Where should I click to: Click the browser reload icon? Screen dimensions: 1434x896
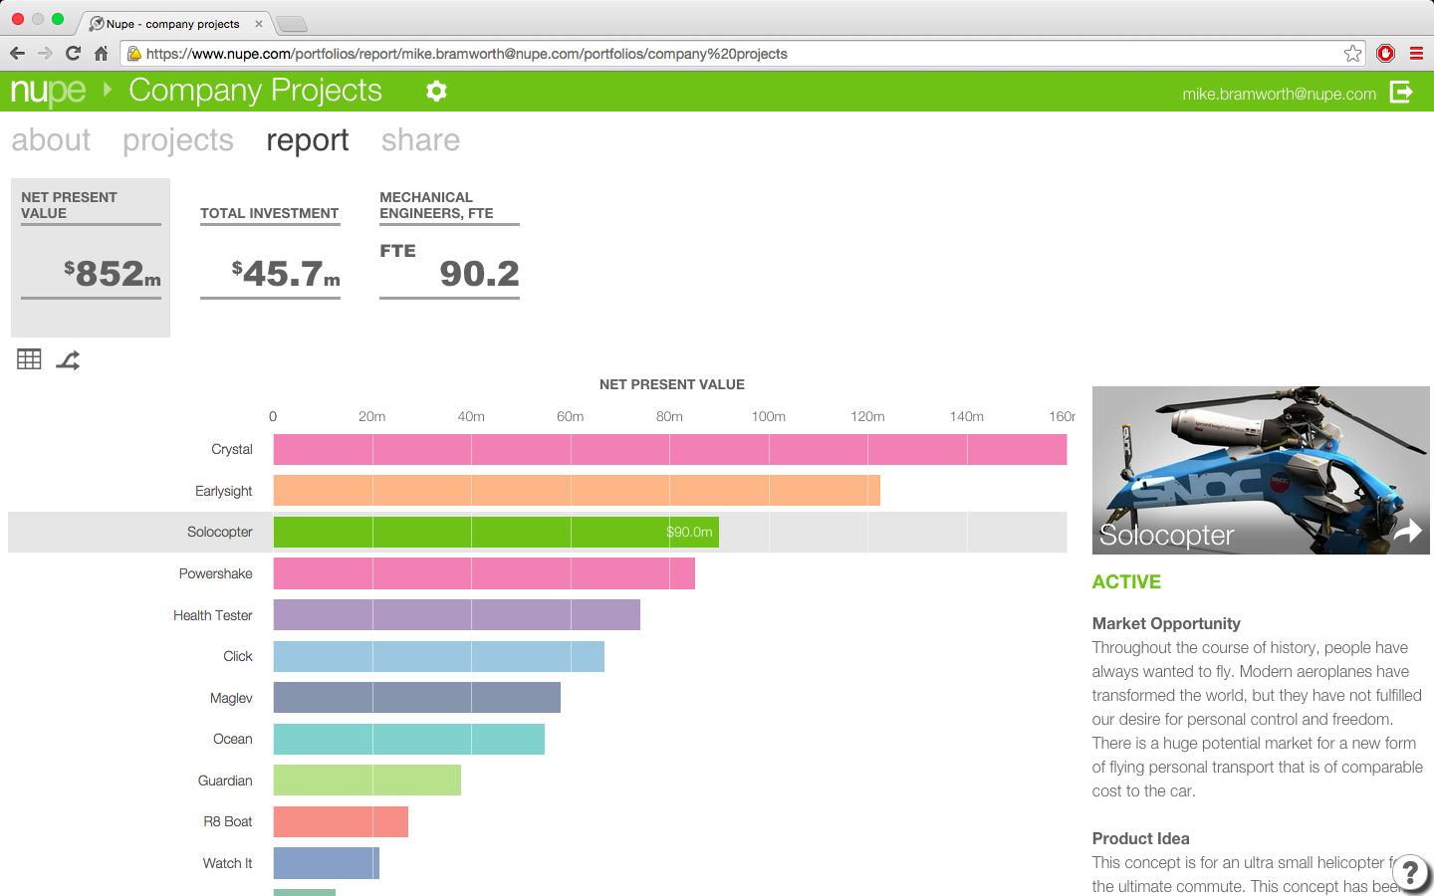[x=73, y=54]
